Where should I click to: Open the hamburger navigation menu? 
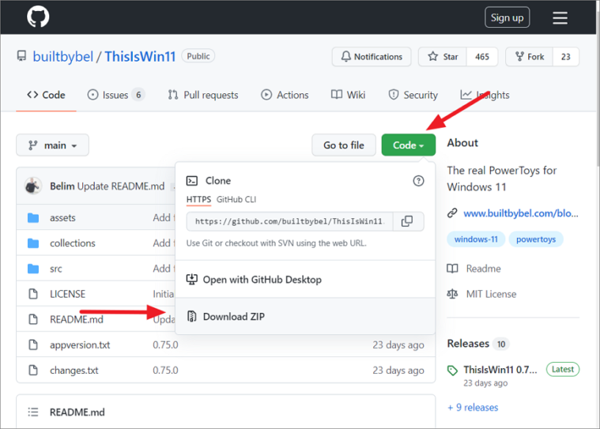click(x=560, y=17)
